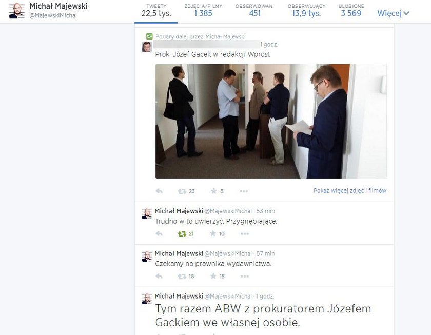Retweet 'Czekamy na prawnika wydawnictwa' tweet

[x=182, y=276]
